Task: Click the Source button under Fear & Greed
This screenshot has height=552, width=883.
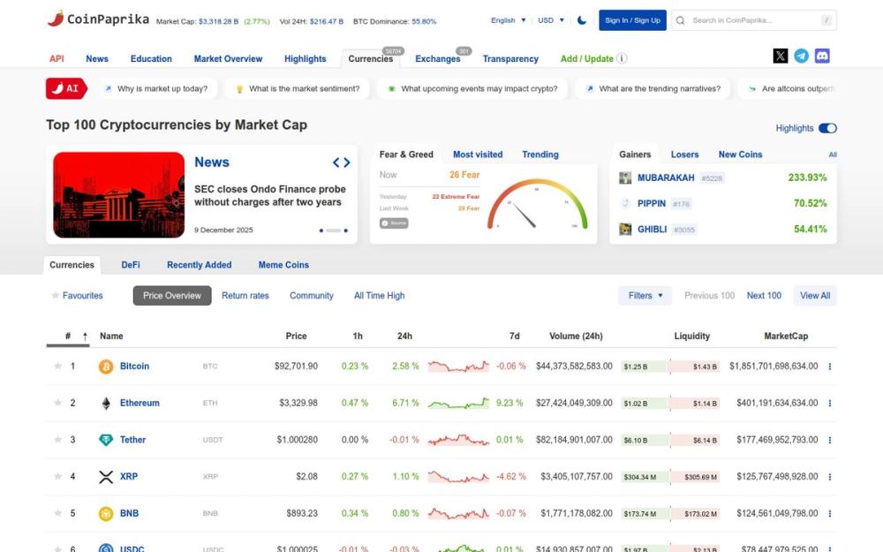Action: pyautogui.click(x=394, y=223)
